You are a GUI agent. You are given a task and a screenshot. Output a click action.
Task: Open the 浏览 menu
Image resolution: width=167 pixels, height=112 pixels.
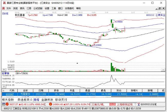15,8
